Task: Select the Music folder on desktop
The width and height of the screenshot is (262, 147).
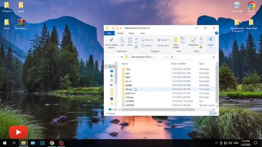Action: tap(7, 24)
